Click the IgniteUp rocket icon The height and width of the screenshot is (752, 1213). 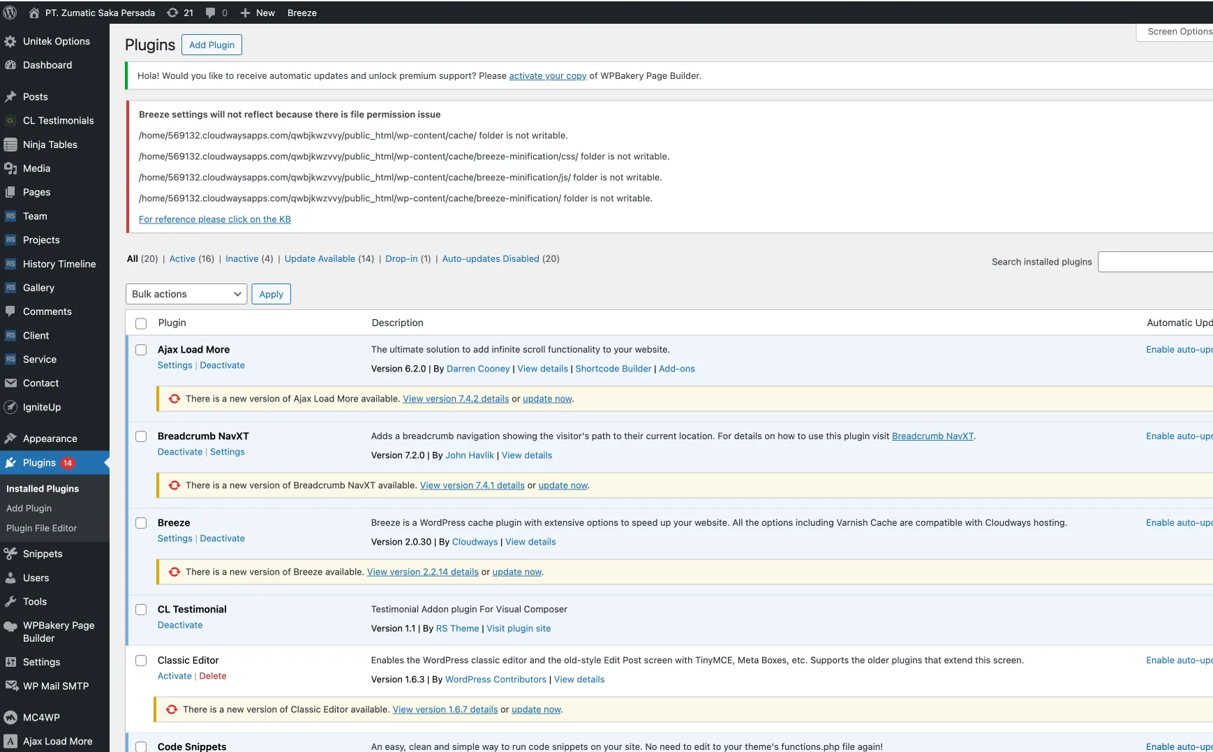[x=10, y=407]
